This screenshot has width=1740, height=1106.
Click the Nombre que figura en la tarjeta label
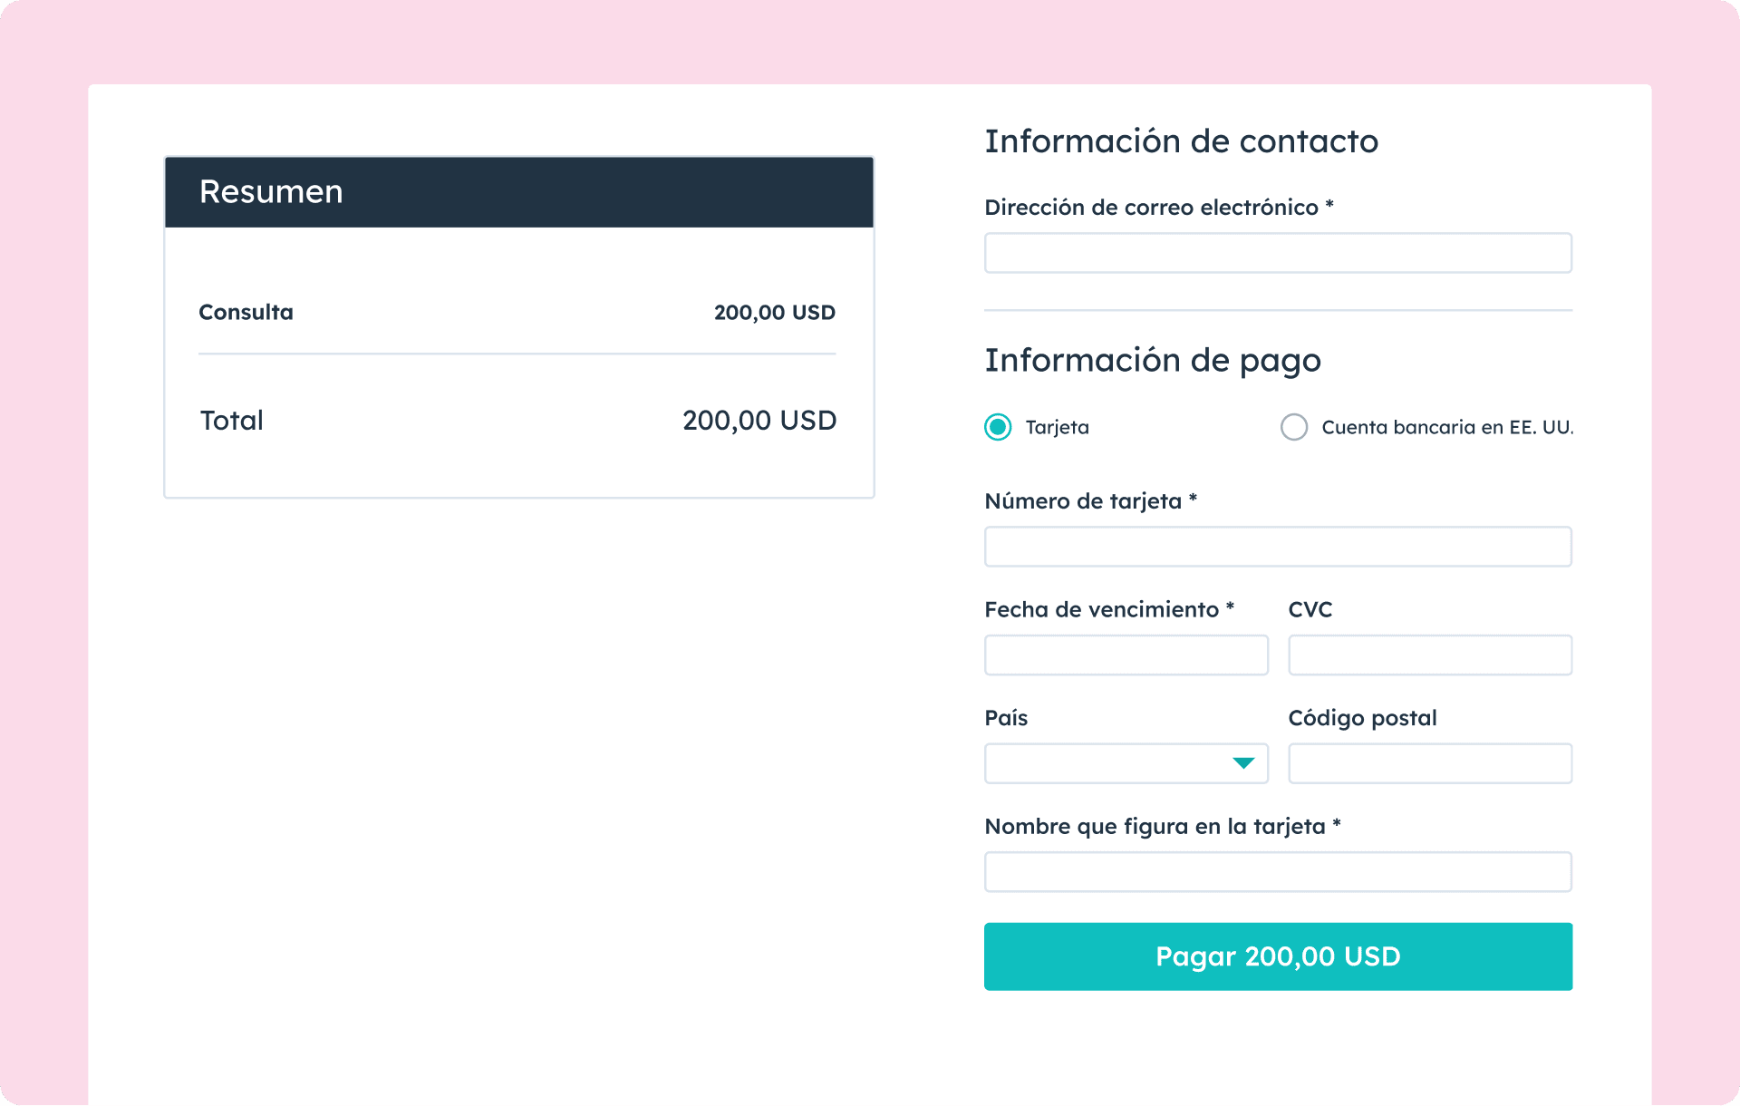(x=1163, y=827)
